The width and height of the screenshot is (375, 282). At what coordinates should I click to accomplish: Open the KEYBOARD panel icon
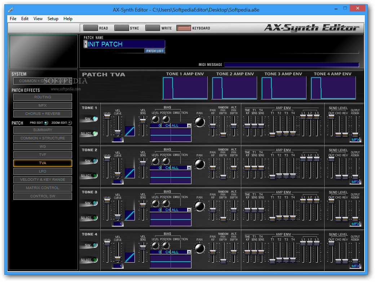(x=181, y=28)
